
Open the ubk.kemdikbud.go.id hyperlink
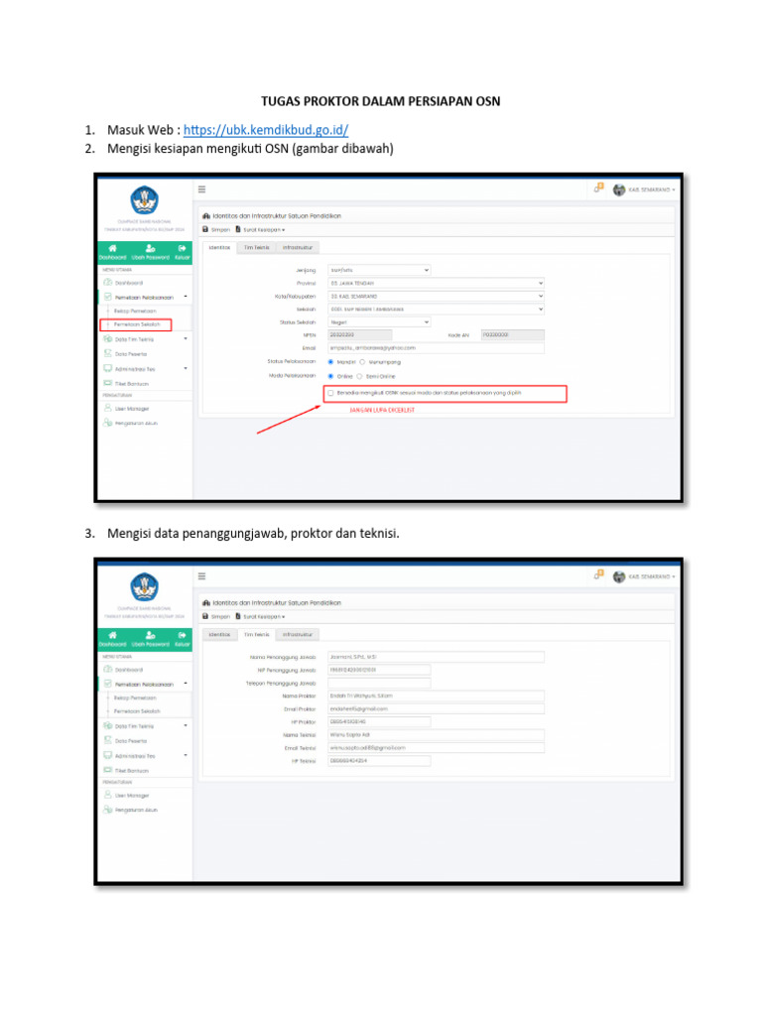(266, 130)
